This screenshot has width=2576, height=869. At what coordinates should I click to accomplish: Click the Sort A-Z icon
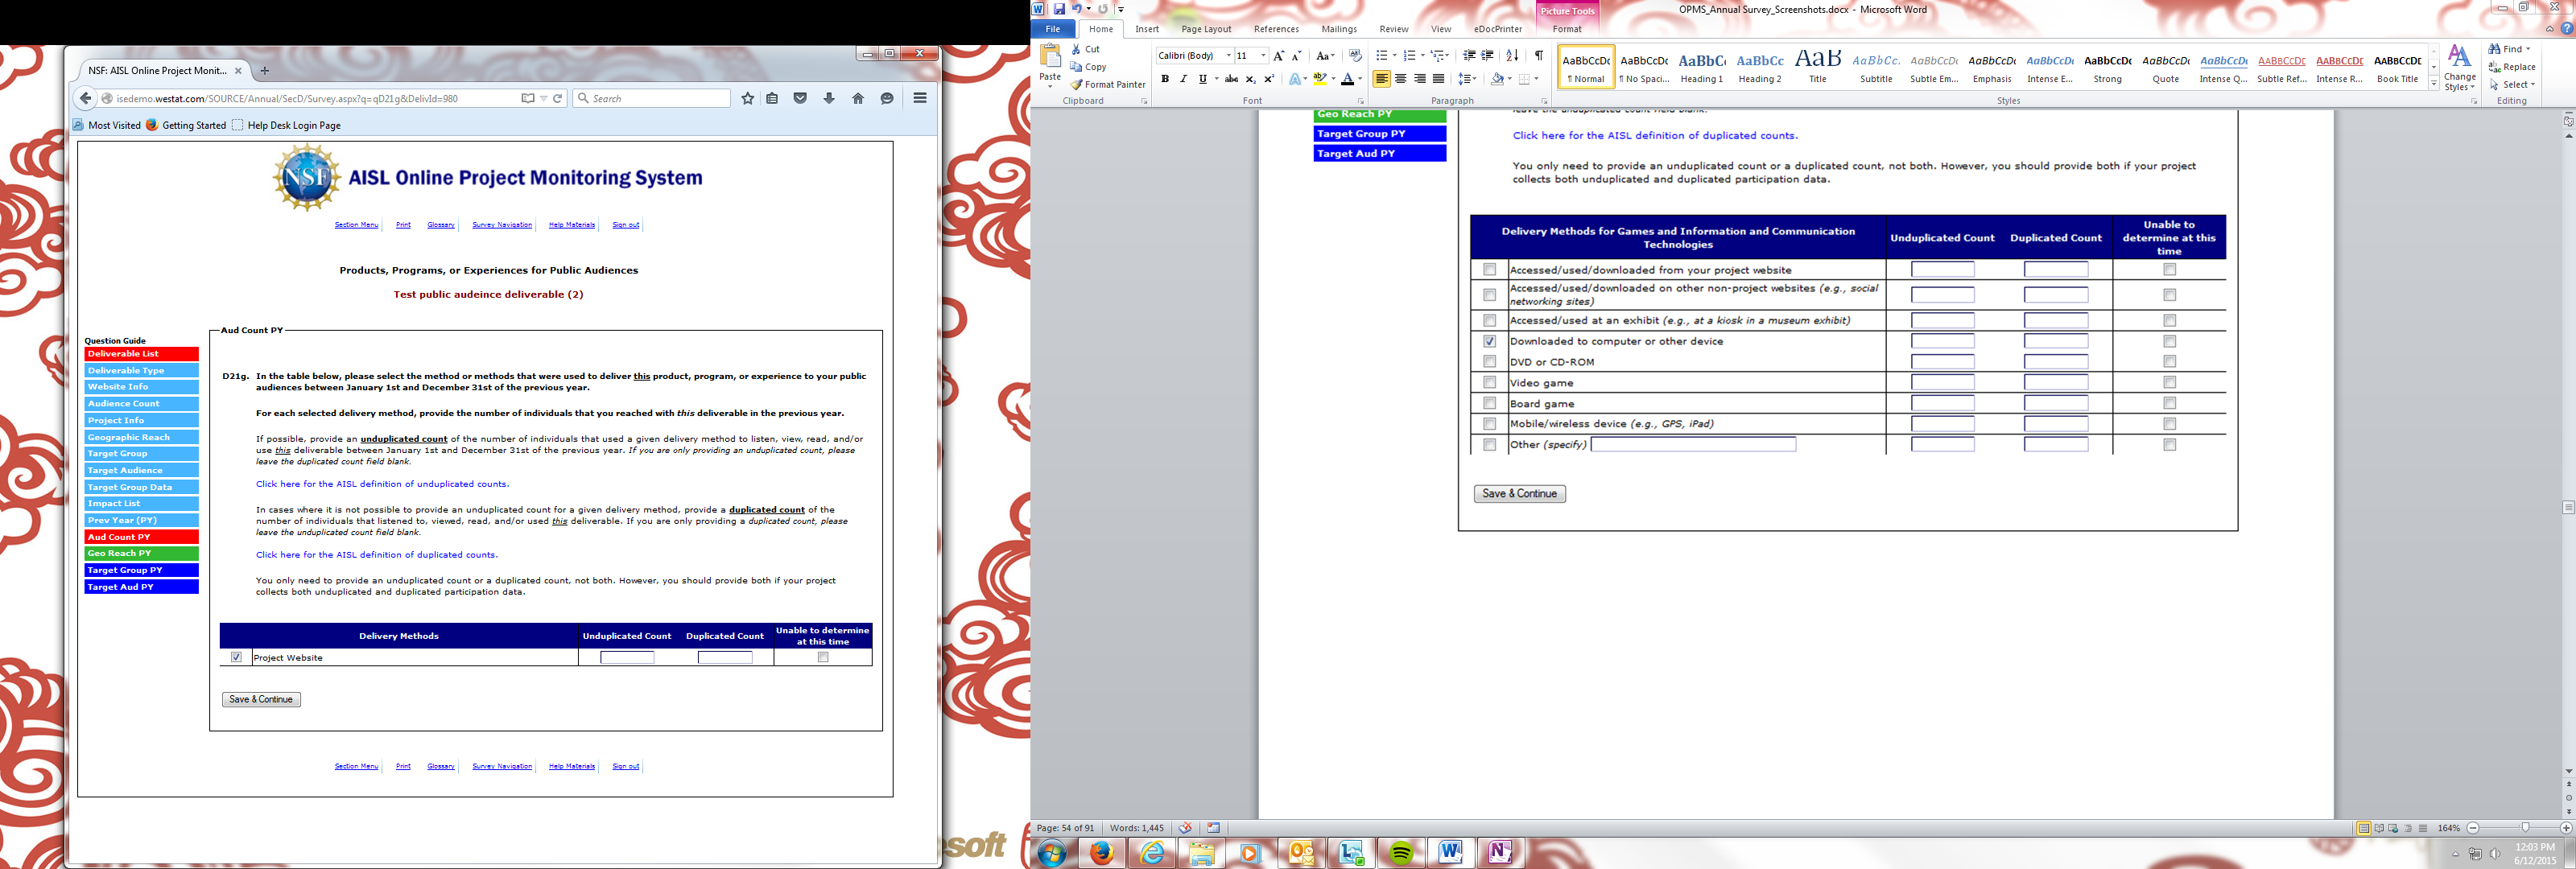[1512, 56]
